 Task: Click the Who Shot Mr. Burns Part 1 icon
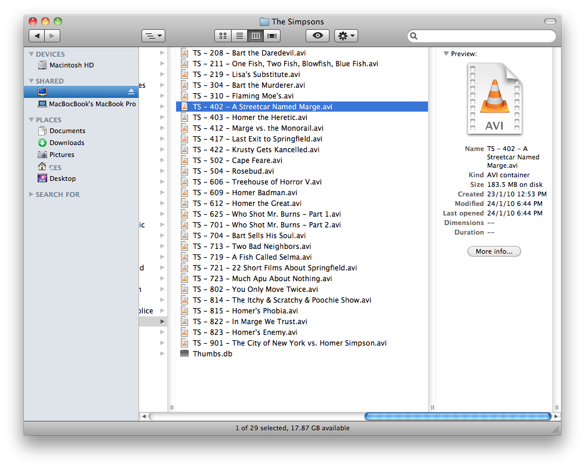click(x=184, y=214)
